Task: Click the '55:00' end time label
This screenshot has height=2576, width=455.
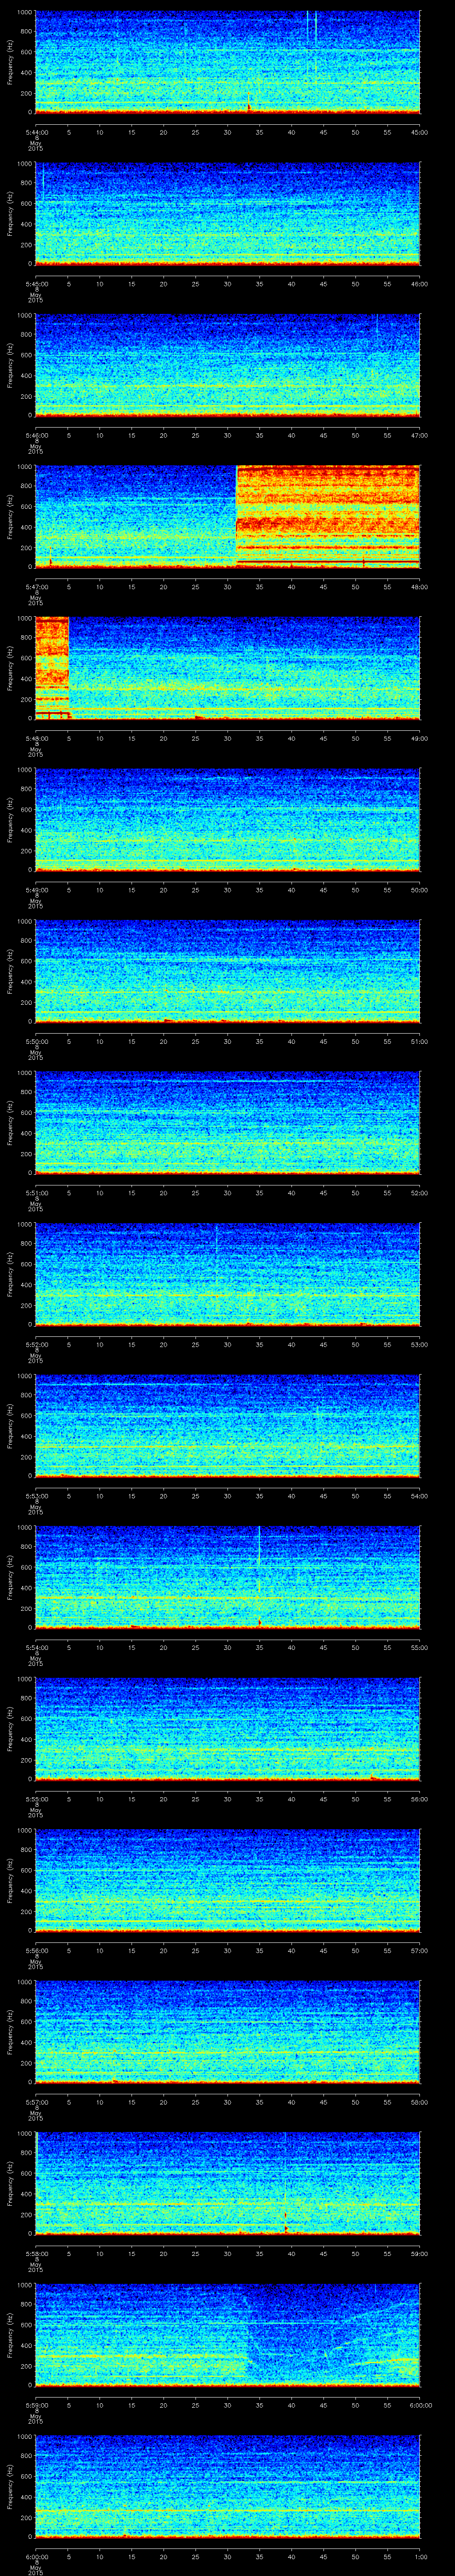Action: 420,1647
